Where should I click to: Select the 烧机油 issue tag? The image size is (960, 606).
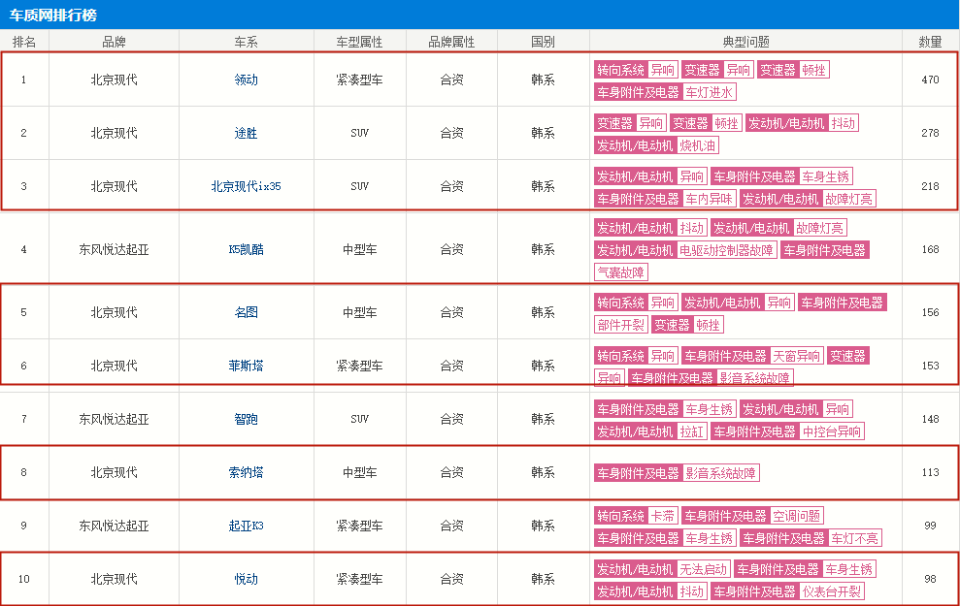point(697,145)
